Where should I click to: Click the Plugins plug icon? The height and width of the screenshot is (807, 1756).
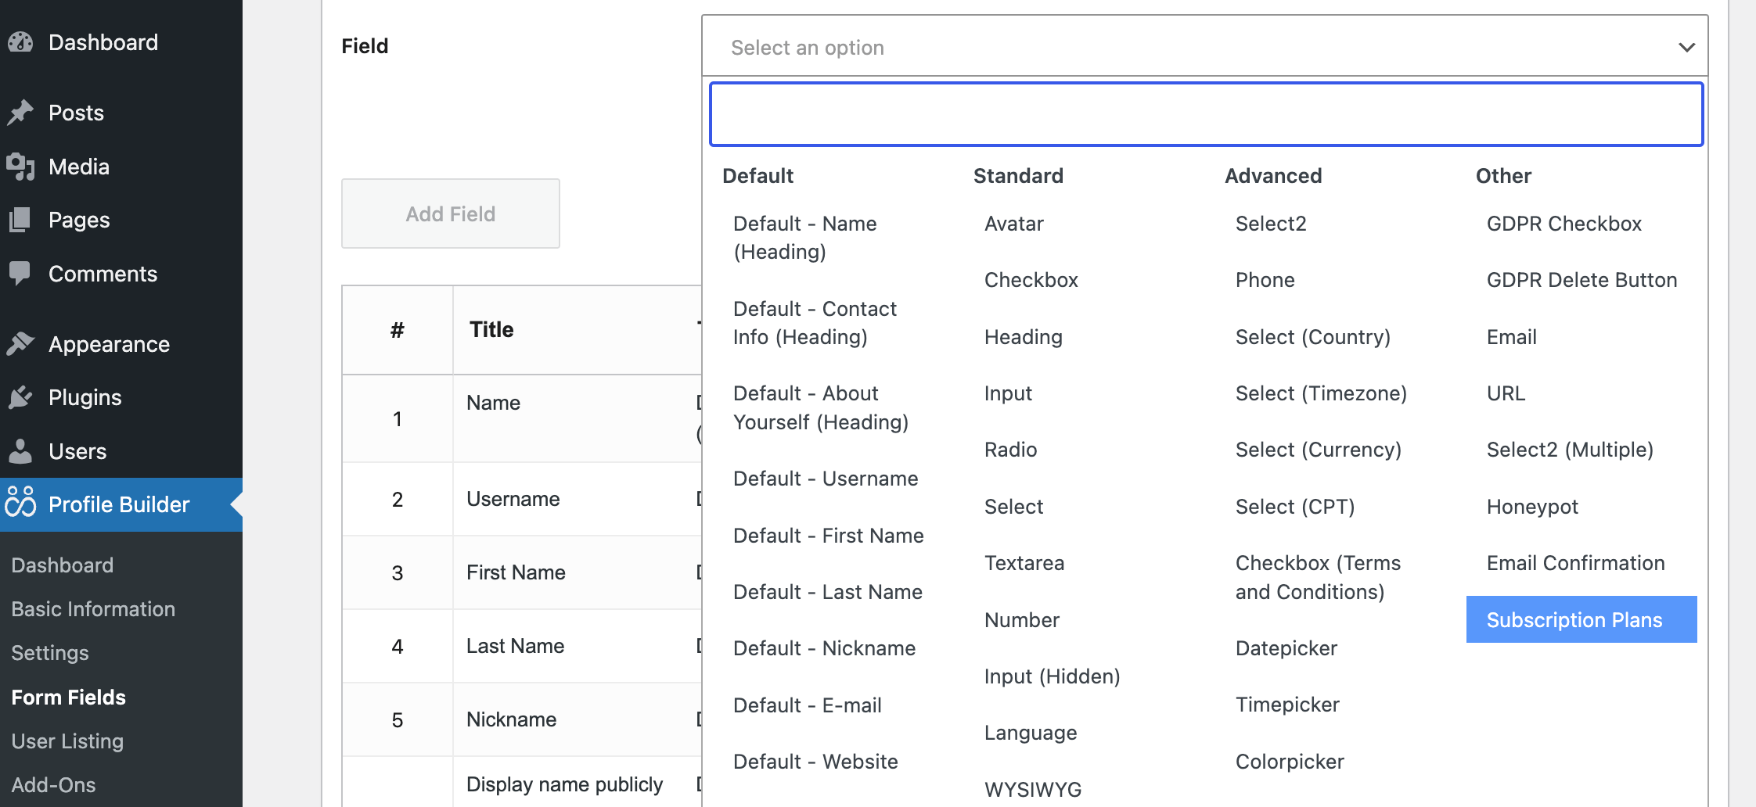click(20, 397)
